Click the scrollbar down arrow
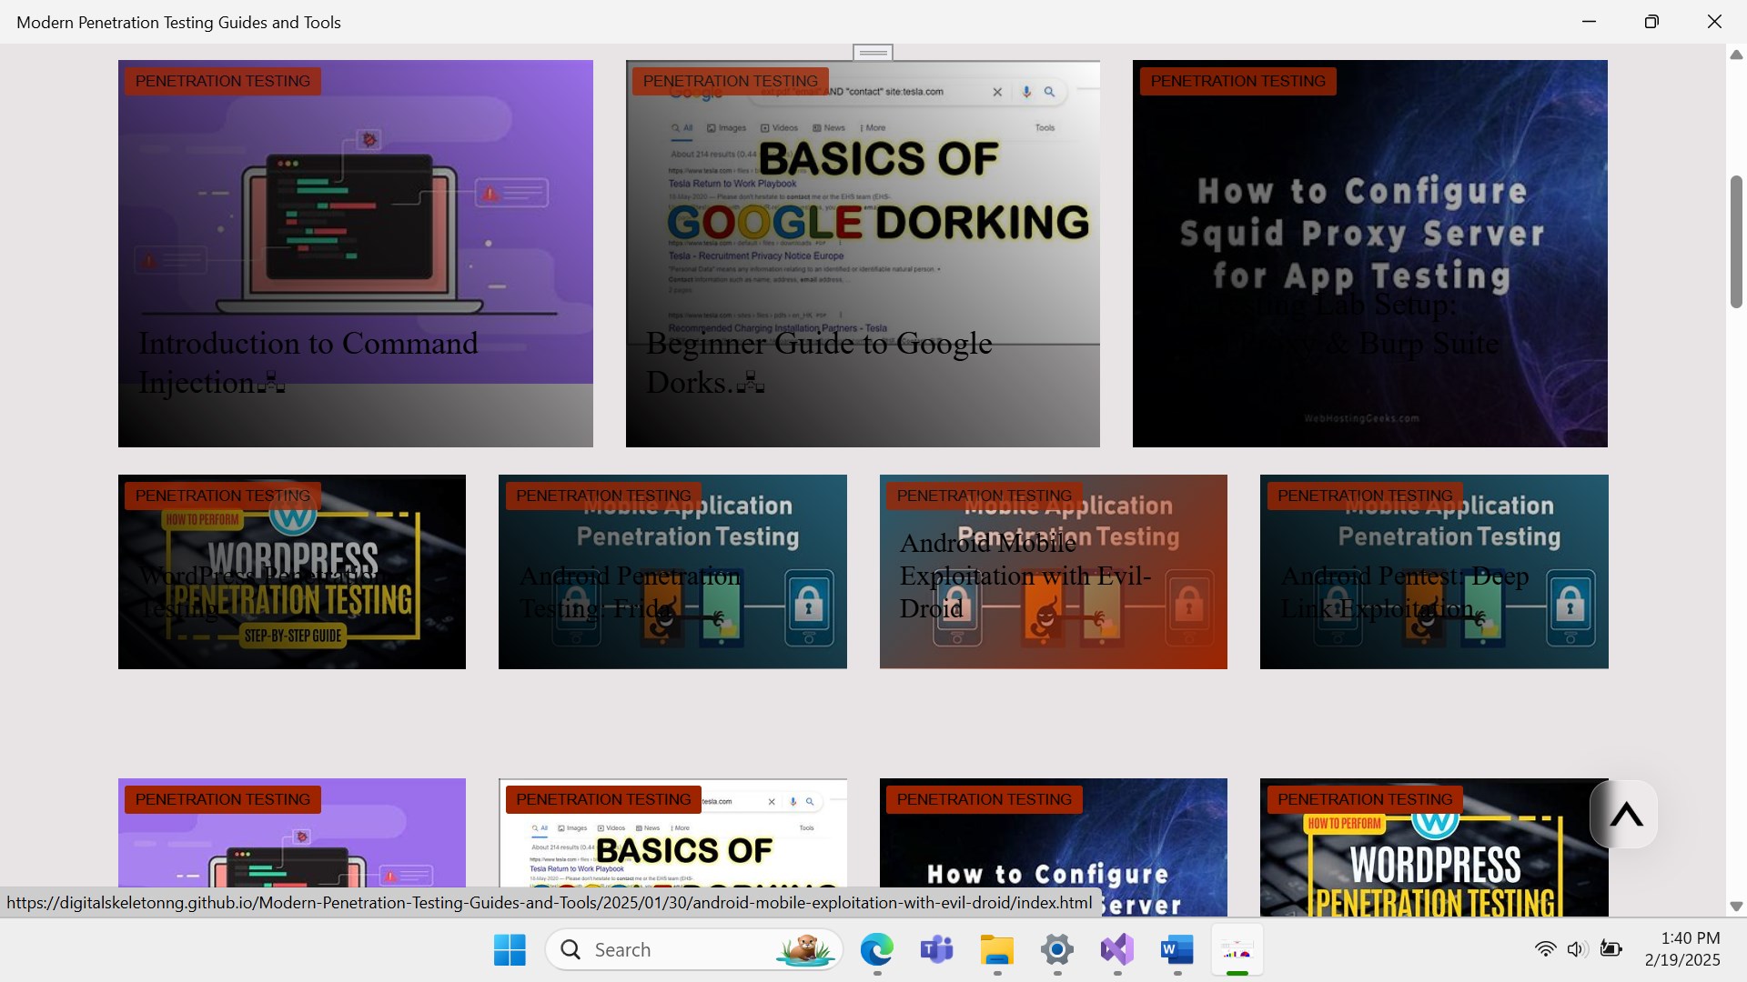The height and width of the screenshot is (982, 1747). point(1735,907)
